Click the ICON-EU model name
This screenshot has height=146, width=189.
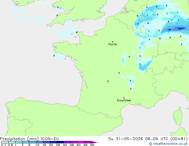tap(50, 139)
